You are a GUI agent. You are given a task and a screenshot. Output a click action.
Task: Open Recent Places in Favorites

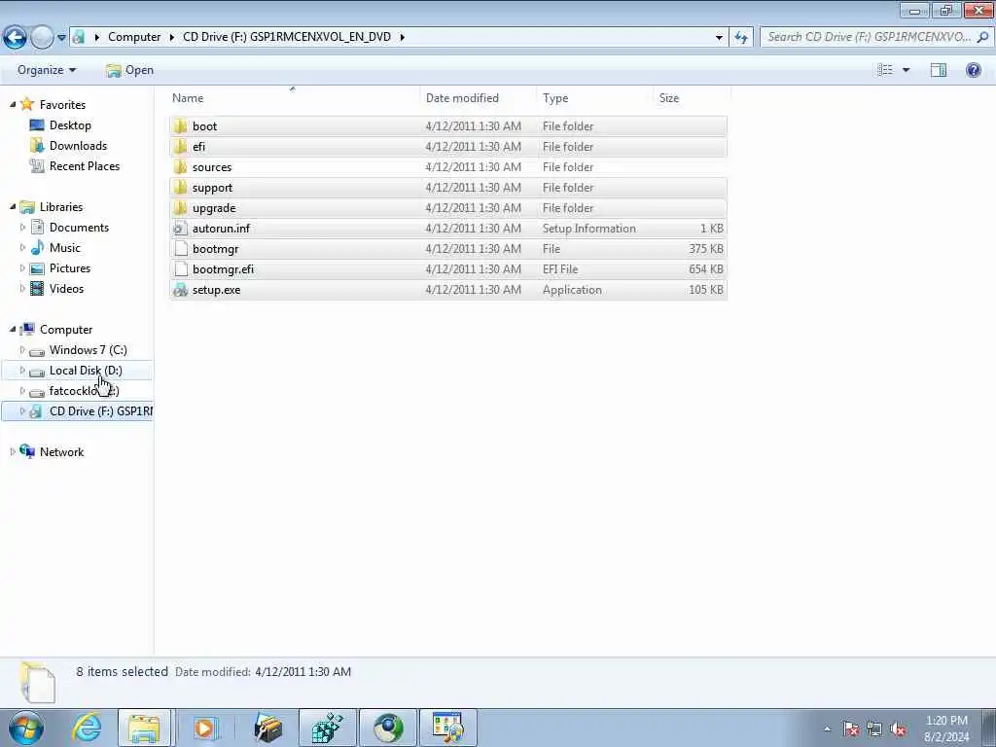(x=85, y=165)
